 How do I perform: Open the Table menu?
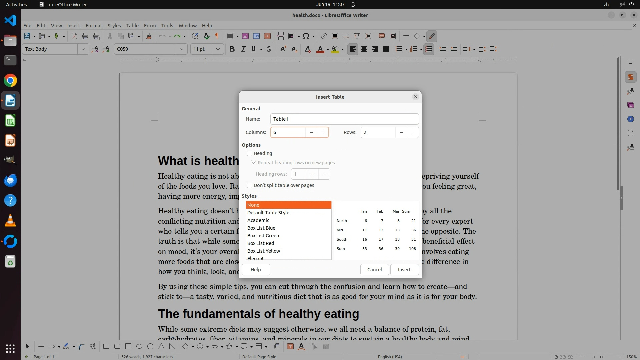pos(132,25)
